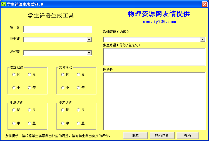Click the 学习方面 group label
The width and height of the screenshot is (209, 141).
pos(65,103)
